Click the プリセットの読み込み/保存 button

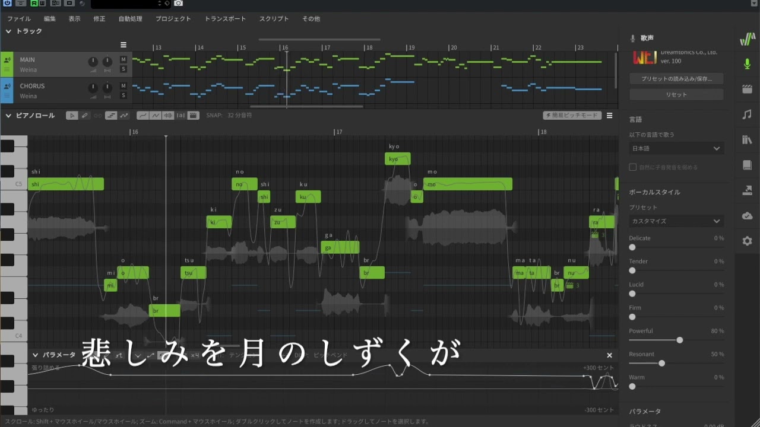(x=676, y=79)
